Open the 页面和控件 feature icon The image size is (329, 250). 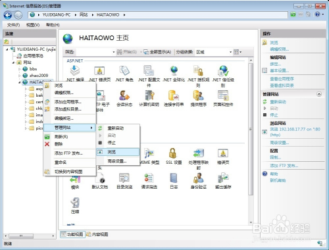223,95
